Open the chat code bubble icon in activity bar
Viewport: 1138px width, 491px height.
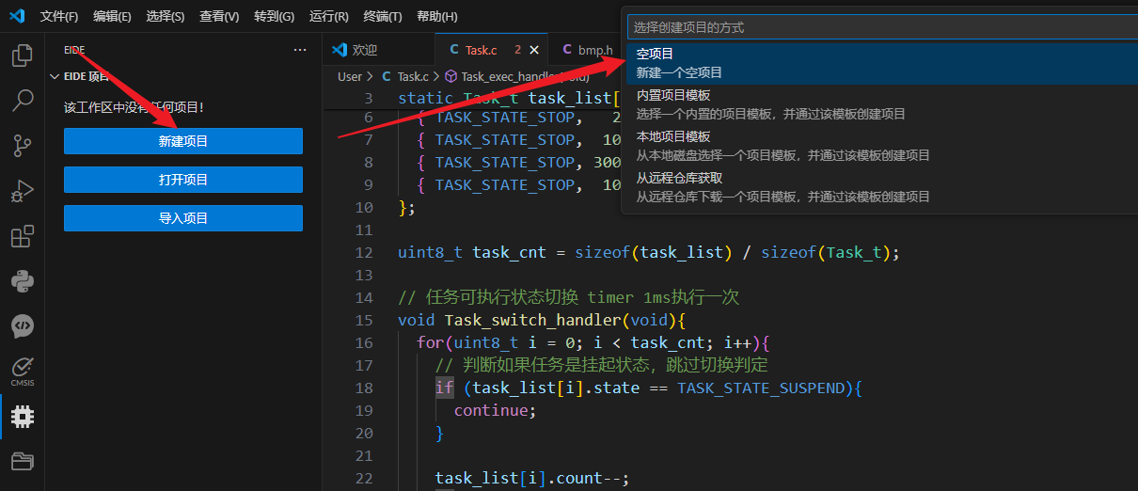22,325
